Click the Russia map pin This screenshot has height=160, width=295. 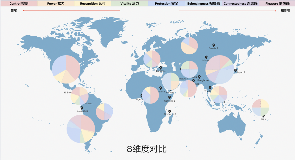[x=214, y=45]
